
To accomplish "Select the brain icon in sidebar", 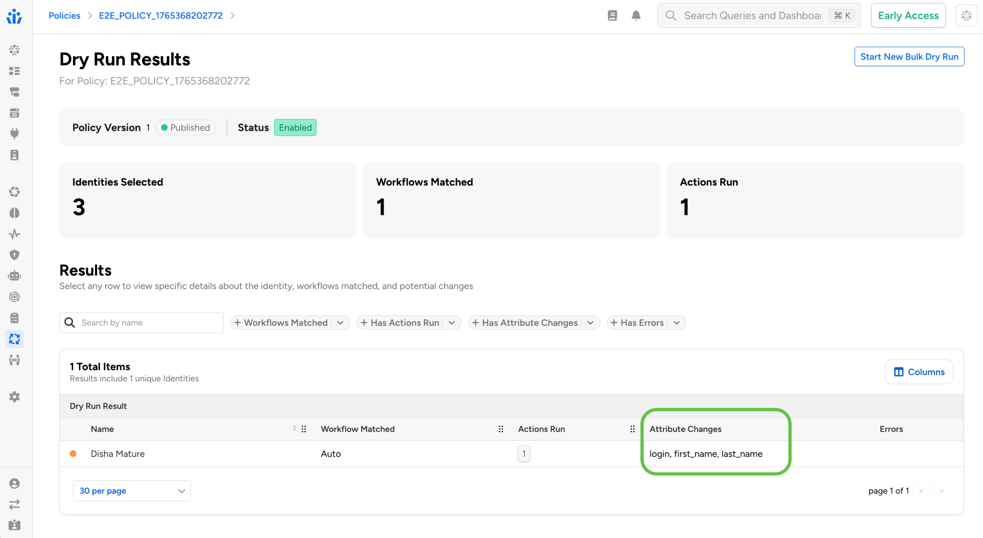I will 14,213.
